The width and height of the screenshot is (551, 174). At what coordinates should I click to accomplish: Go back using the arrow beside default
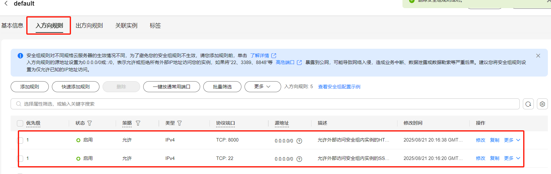pos(6,3)
